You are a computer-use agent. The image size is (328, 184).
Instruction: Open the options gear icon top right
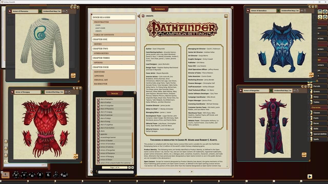point(325,17)
